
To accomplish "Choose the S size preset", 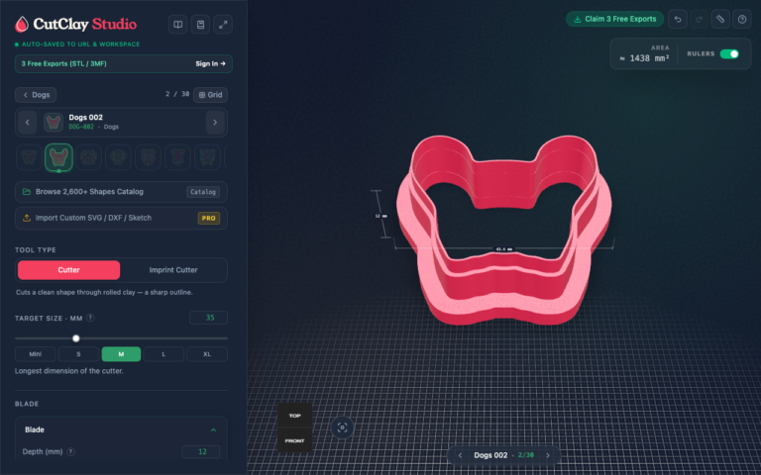I will tap(78, 354).
